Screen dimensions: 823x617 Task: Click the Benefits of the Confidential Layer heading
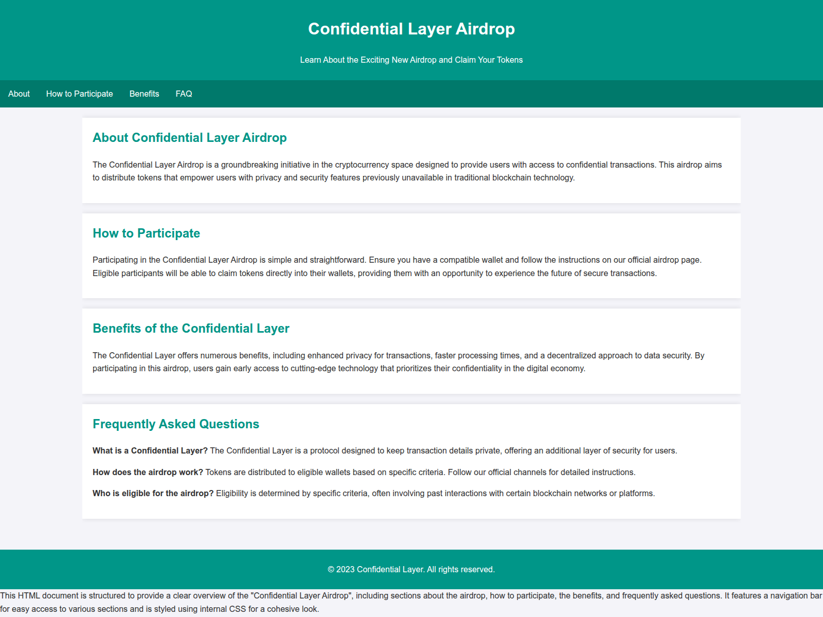191,328
